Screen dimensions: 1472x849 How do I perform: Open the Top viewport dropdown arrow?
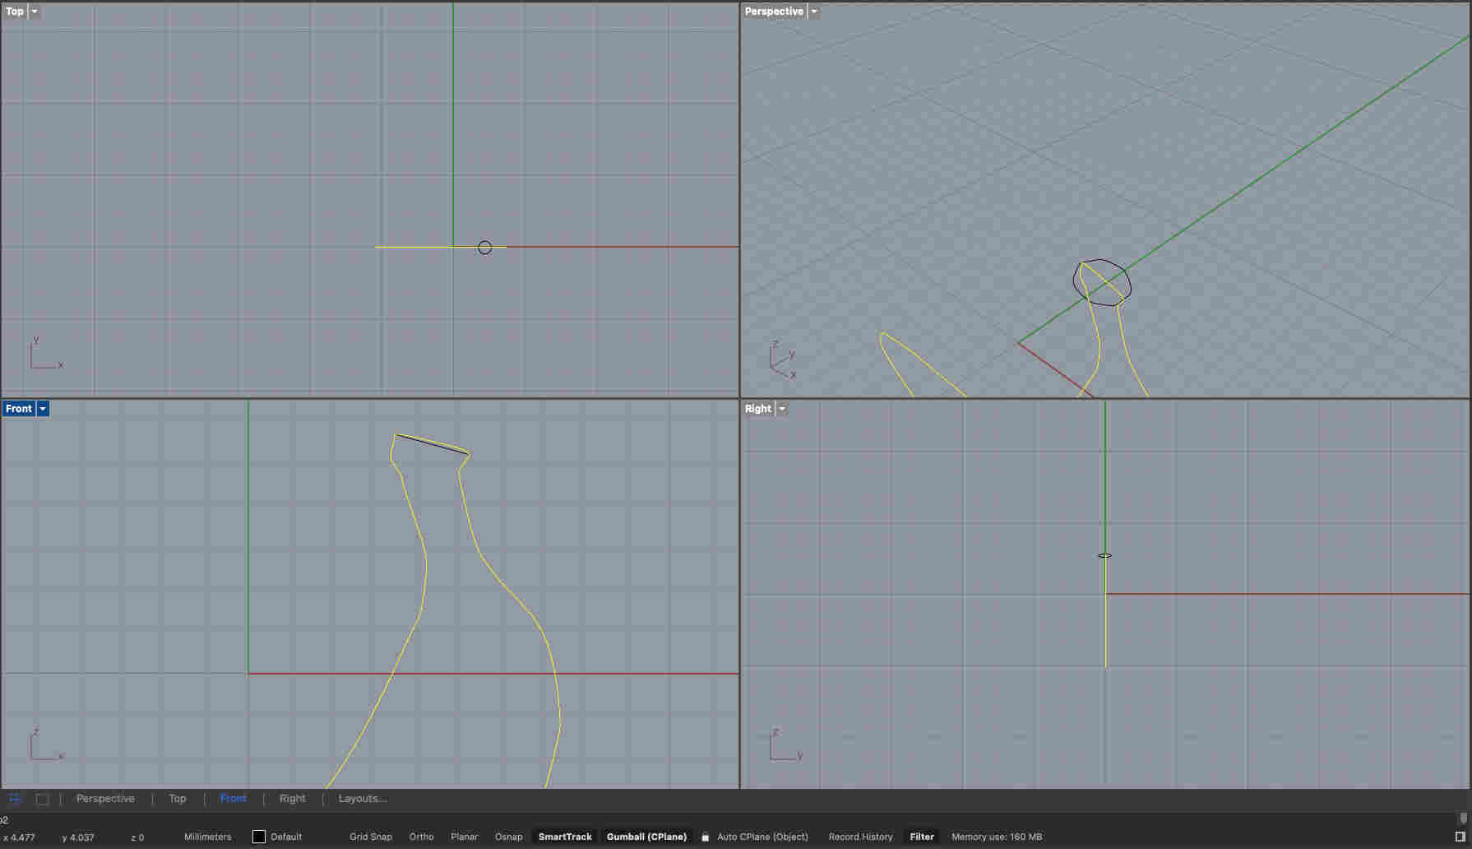35,12
